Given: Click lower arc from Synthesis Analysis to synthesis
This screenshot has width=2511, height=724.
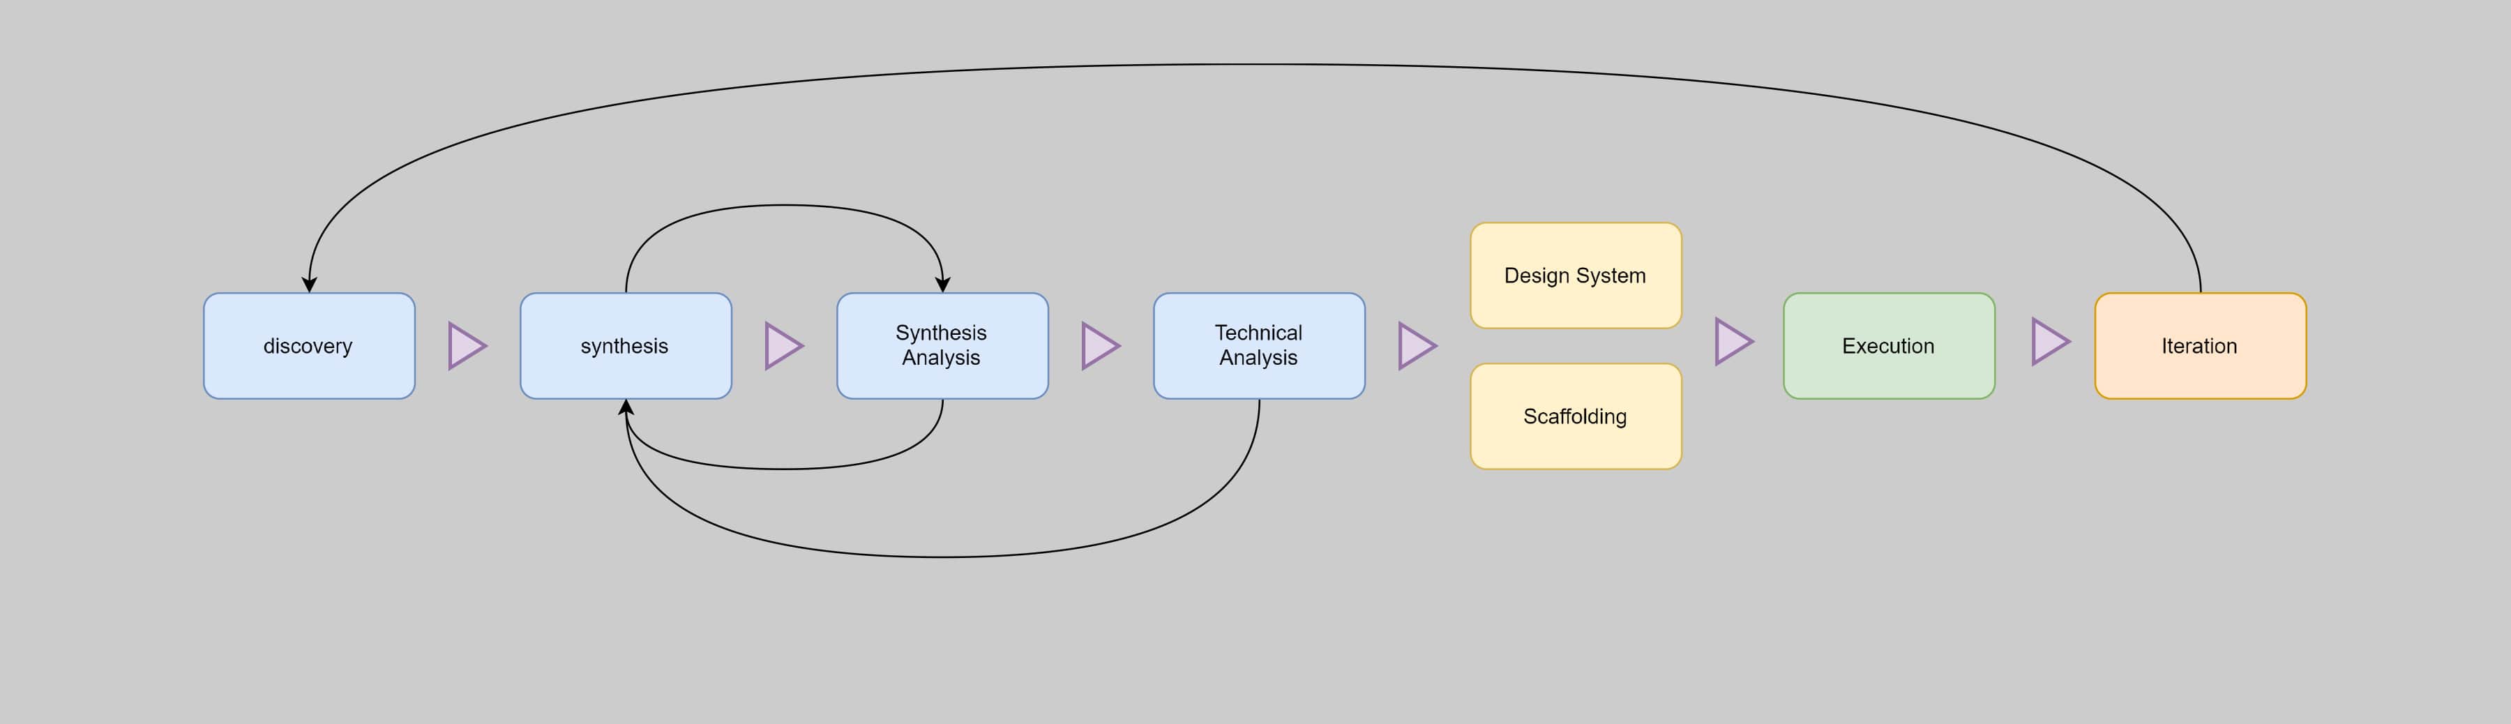Looking at the screenshot, I should pyautogui.click(x=785, y=469).
